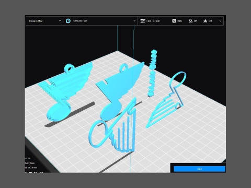
Task: Click the 20% infill value
Action: (179, 21)
